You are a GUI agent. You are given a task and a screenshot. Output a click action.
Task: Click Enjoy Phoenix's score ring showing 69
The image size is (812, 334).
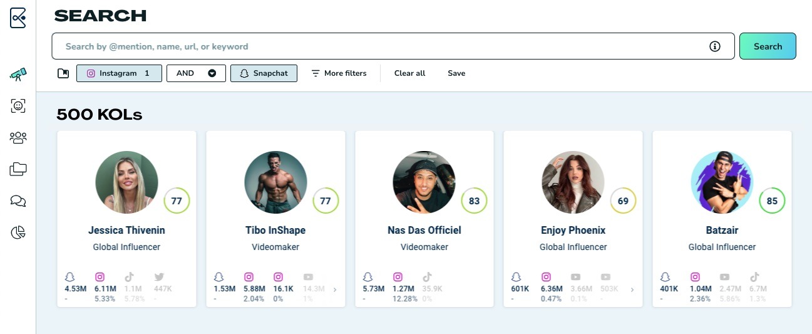[623, 201]
